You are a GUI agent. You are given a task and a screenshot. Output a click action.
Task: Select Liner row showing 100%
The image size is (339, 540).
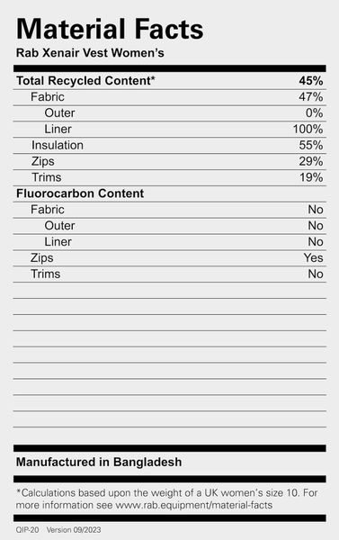point(170,129)
